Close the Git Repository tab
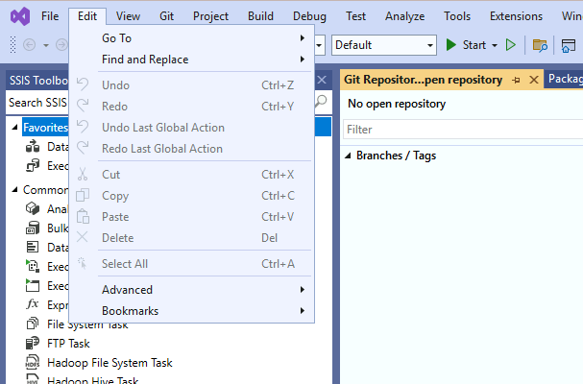The height and width of the screenshot is (384, 583). [534, 80]
